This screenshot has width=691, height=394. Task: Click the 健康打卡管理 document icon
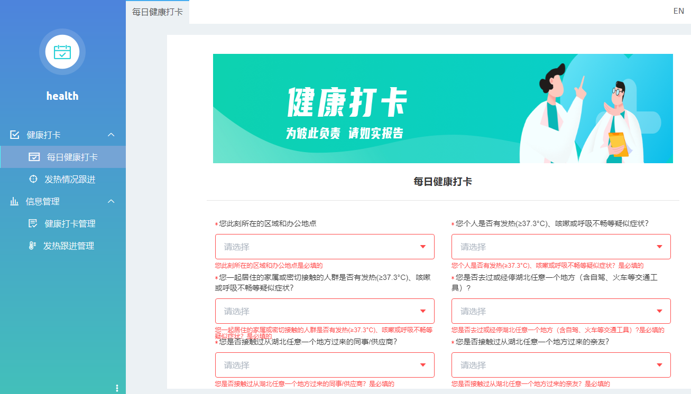tap(33, 223)
